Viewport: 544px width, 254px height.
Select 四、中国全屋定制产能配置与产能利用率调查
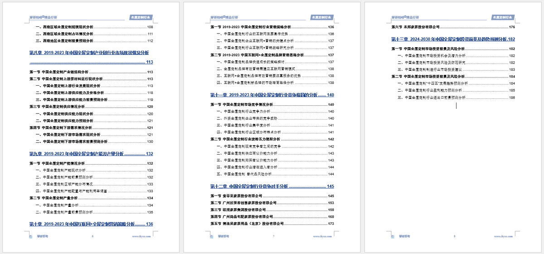pos(95,191)
